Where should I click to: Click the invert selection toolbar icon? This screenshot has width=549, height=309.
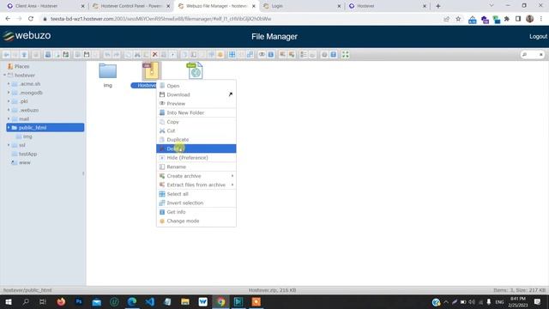click(250, 55)
